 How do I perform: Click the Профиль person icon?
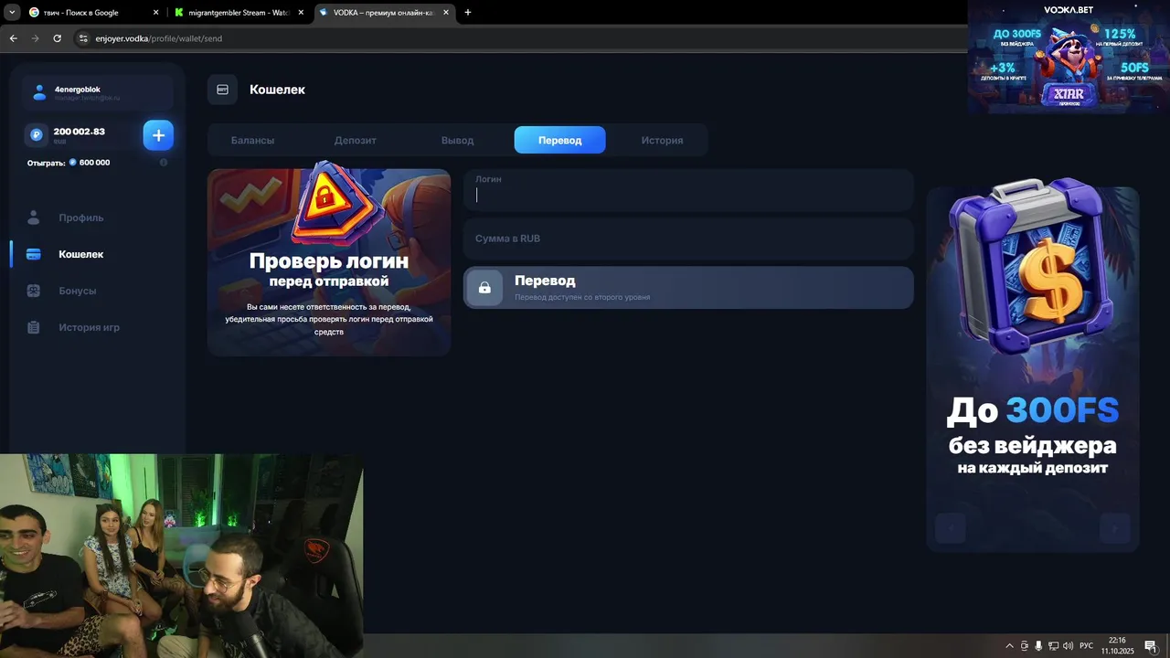34,218
